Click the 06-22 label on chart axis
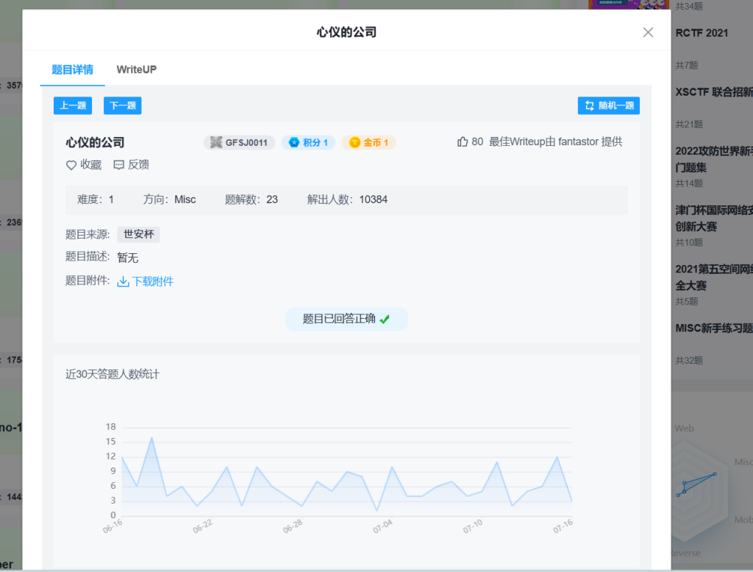The width and height of the screenshot is (753, 572). tap(203, 526)
